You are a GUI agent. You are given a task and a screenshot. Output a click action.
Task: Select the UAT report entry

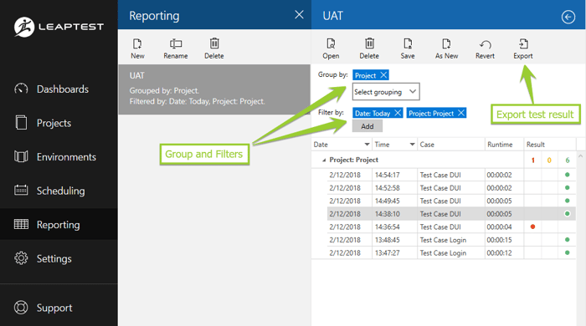coord(214,89)
